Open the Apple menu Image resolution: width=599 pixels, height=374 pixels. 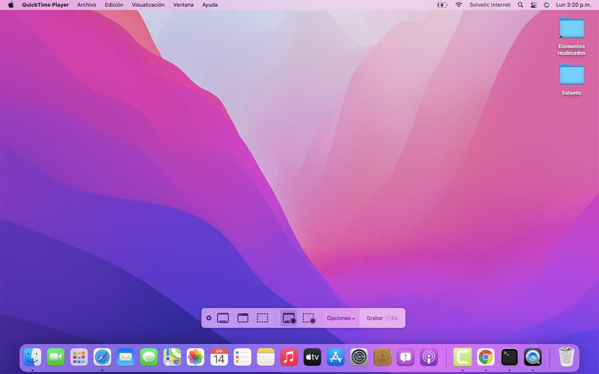tap(11, 5)
